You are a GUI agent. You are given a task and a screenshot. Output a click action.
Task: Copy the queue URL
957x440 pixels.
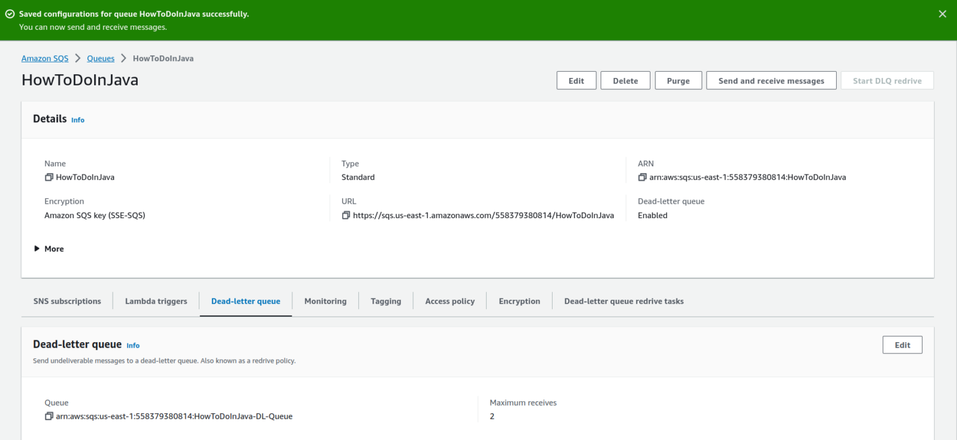346,215
